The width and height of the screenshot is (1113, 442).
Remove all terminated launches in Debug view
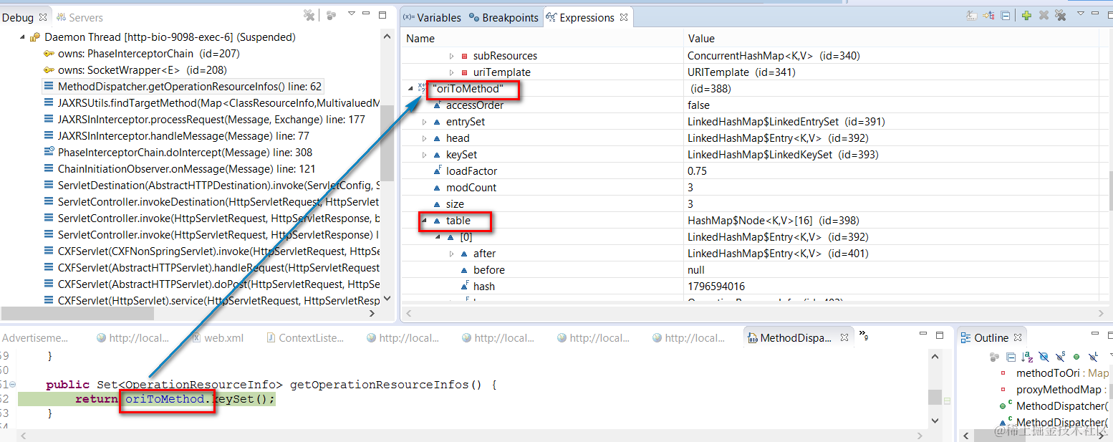[309, 15]
